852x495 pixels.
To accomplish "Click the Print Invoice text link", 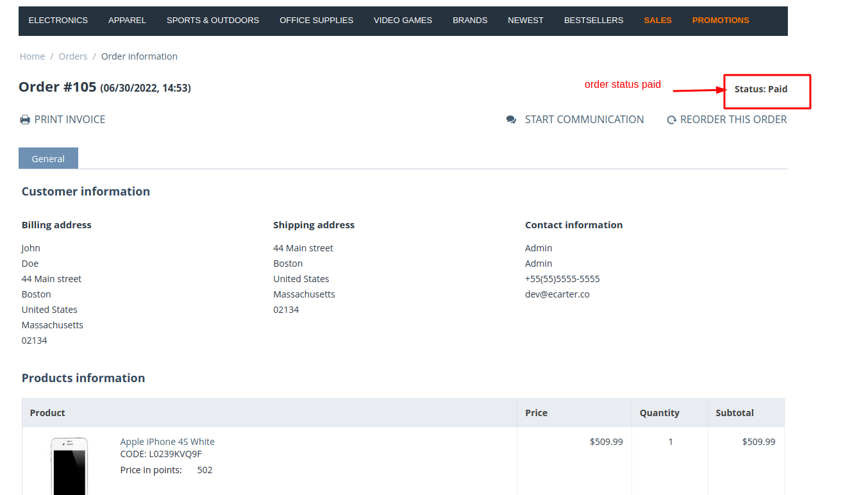I will [70, 120].
